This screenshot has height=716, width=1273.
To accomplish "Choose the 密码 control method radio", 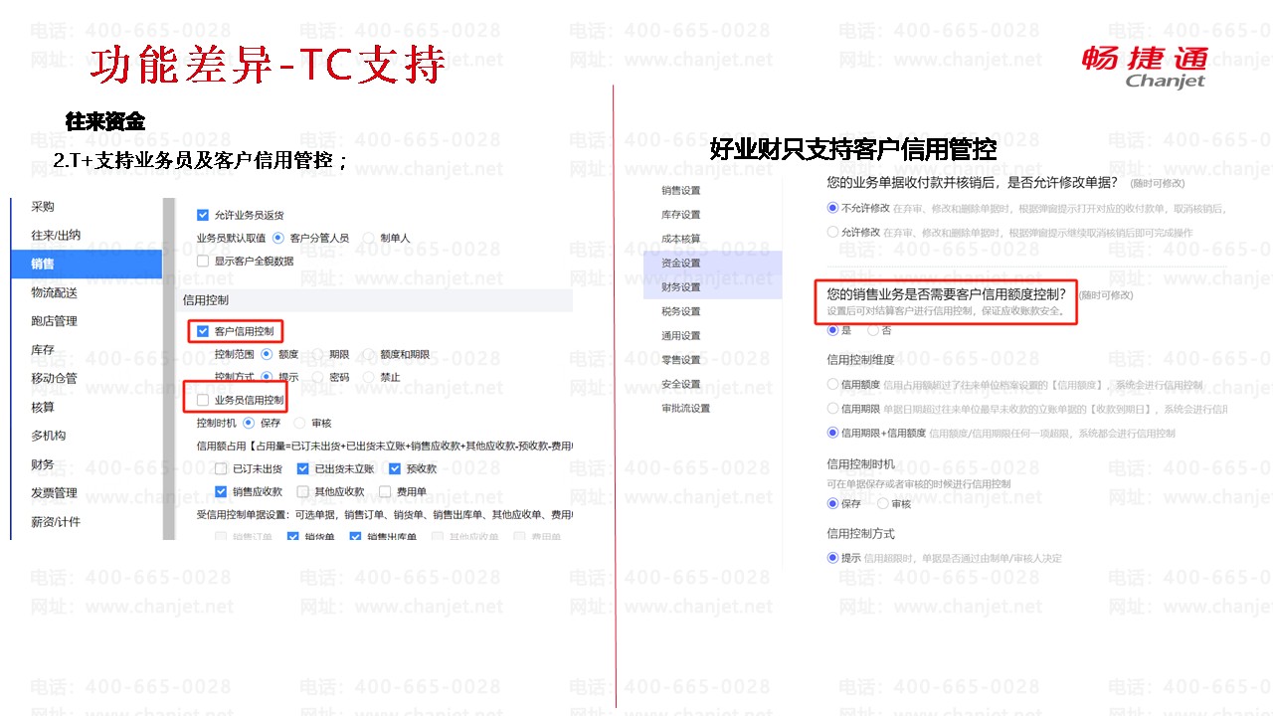I will 318,378.
